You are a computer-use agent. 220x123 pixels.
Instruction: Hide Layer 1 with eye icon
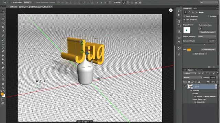[x=185, y=87]
